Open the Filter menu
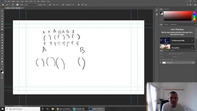This screenshot has height=111, width=197. [x=31, y=1]
